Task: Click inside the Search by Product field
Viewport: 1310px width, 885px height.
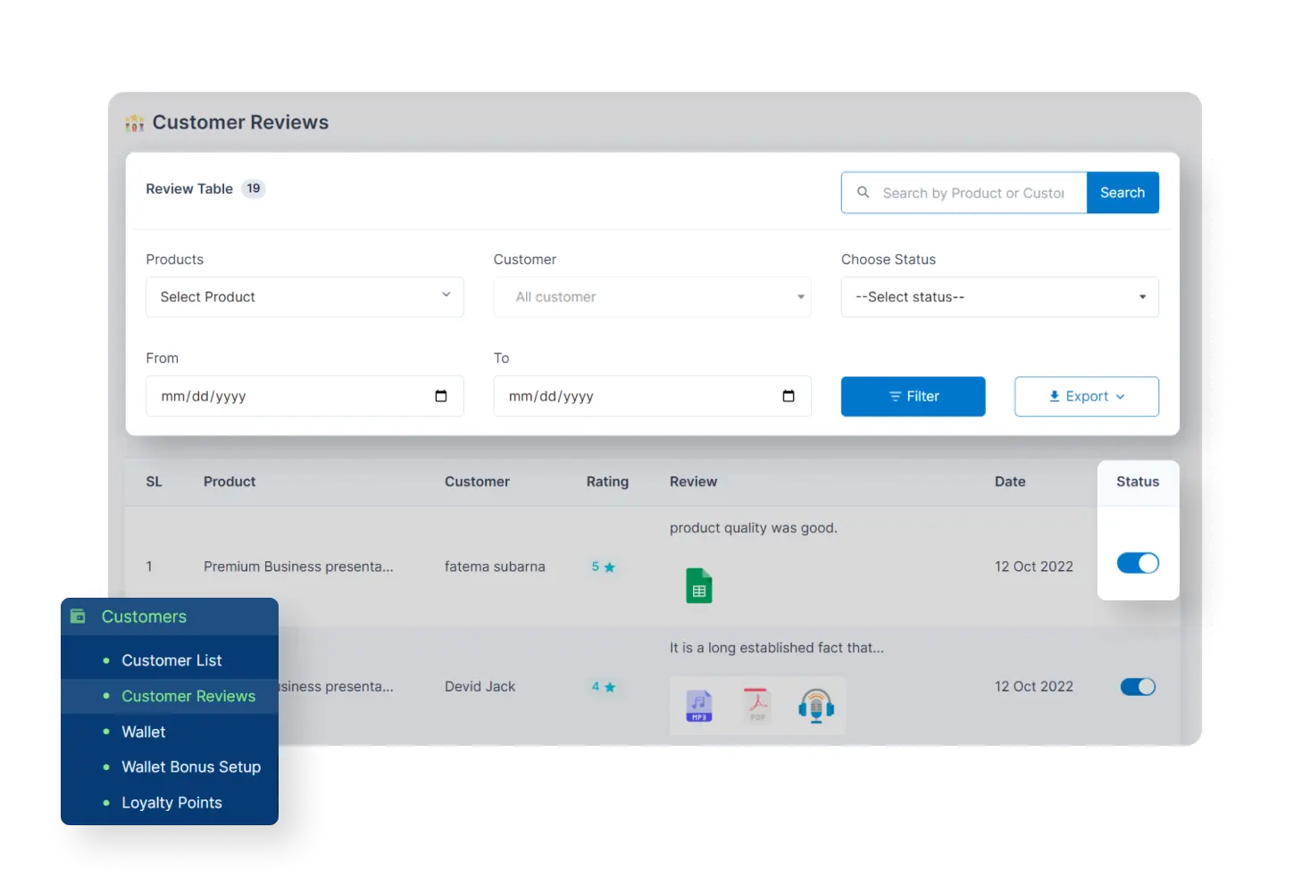Action: (973, 193)
